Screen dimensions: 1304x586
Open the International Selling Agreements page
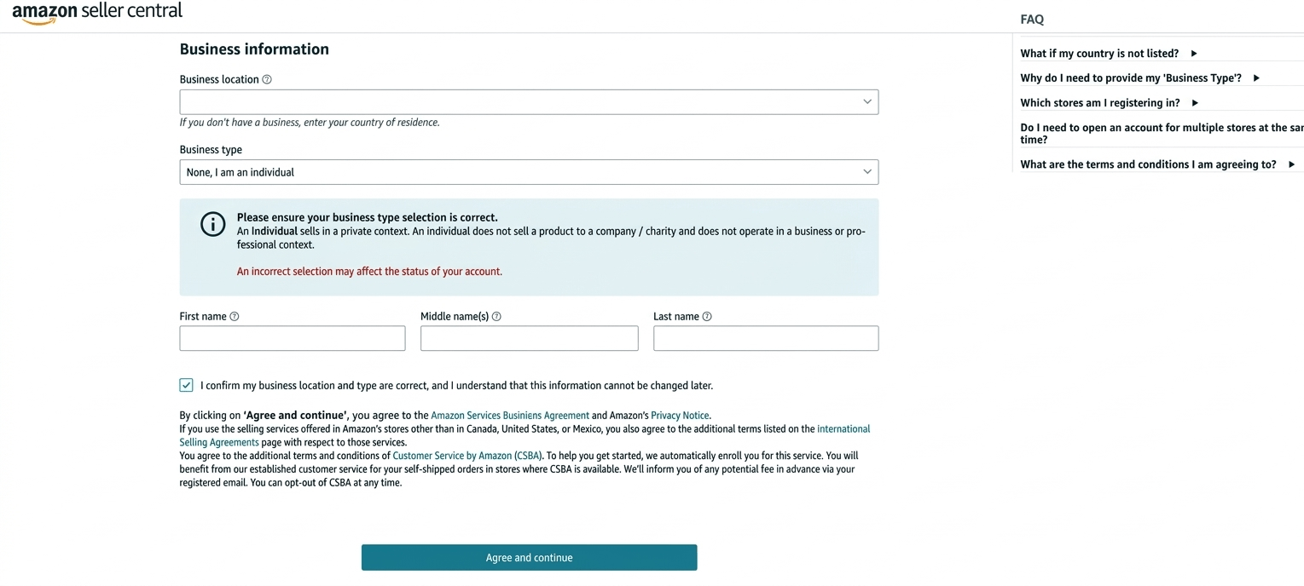click(843, 428)
